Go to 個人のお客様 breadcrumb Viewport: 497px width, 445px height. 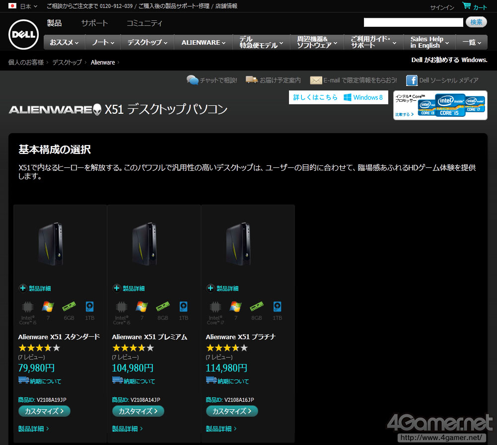click(x=26, y=63)
